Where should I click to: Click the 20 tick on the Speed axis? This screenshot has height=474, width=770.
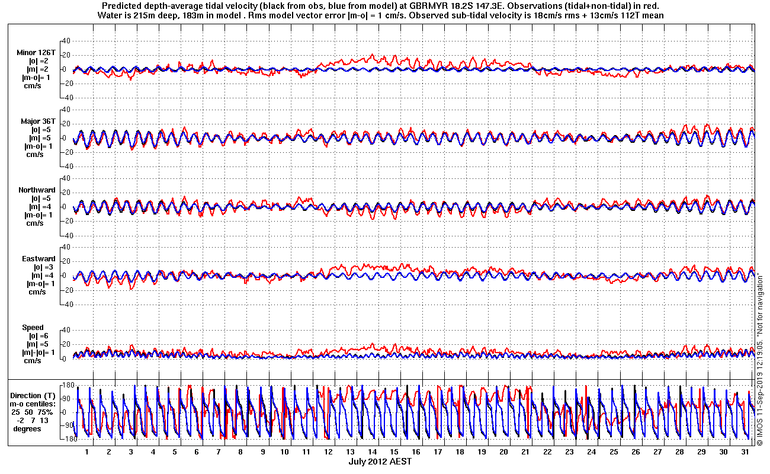coord(66,344)
